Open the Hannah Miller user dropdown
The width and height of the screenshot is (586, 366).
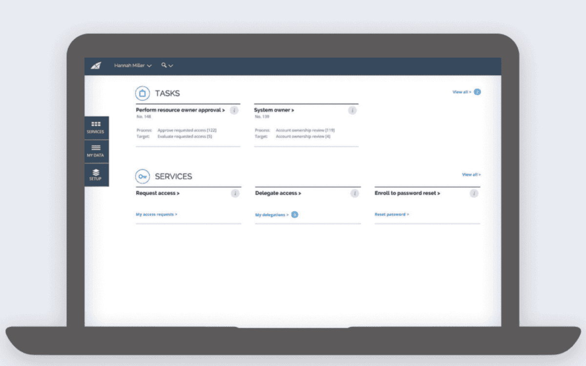click(x=132, y=65)
